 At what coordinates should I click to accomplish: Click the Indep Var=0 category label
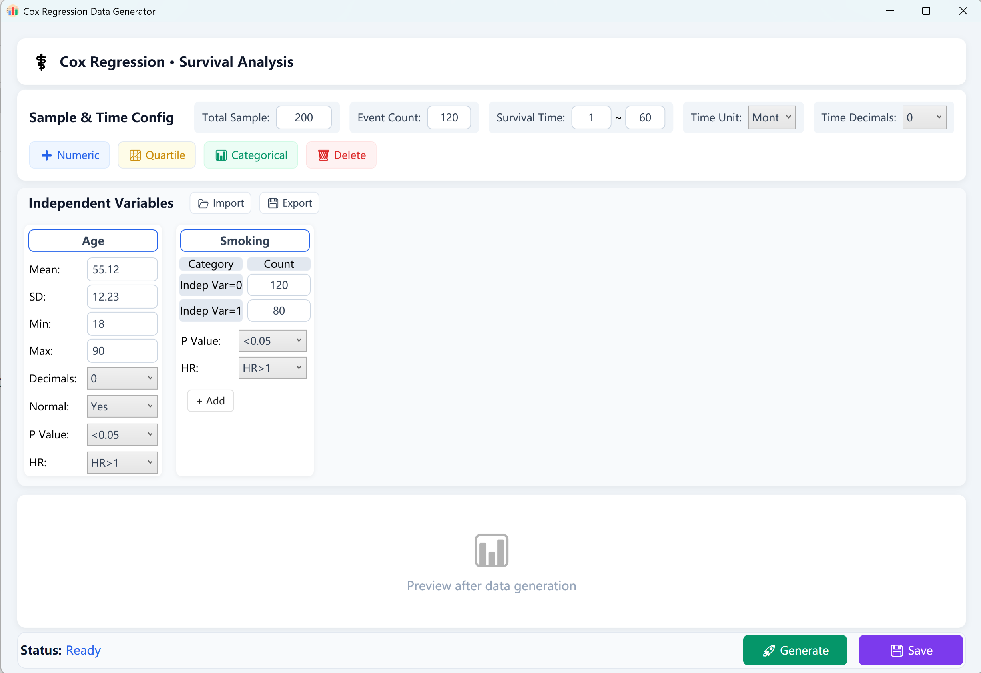pyautogui.click(x=211, y=285)
